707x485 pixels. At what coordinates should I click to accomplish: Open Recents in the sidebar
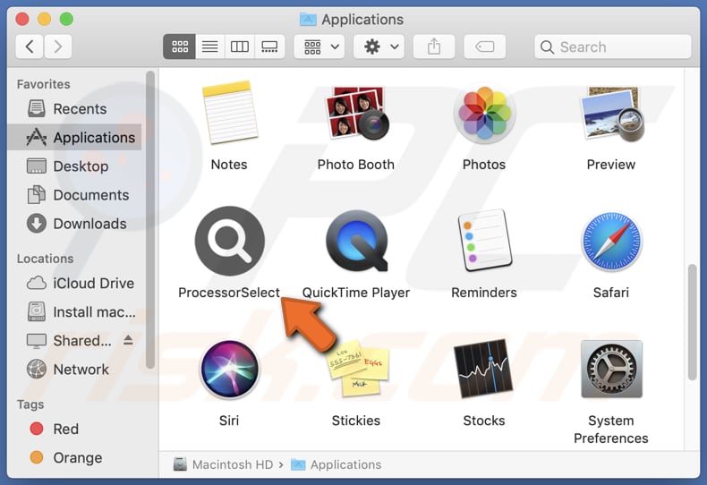pos(75,108)
